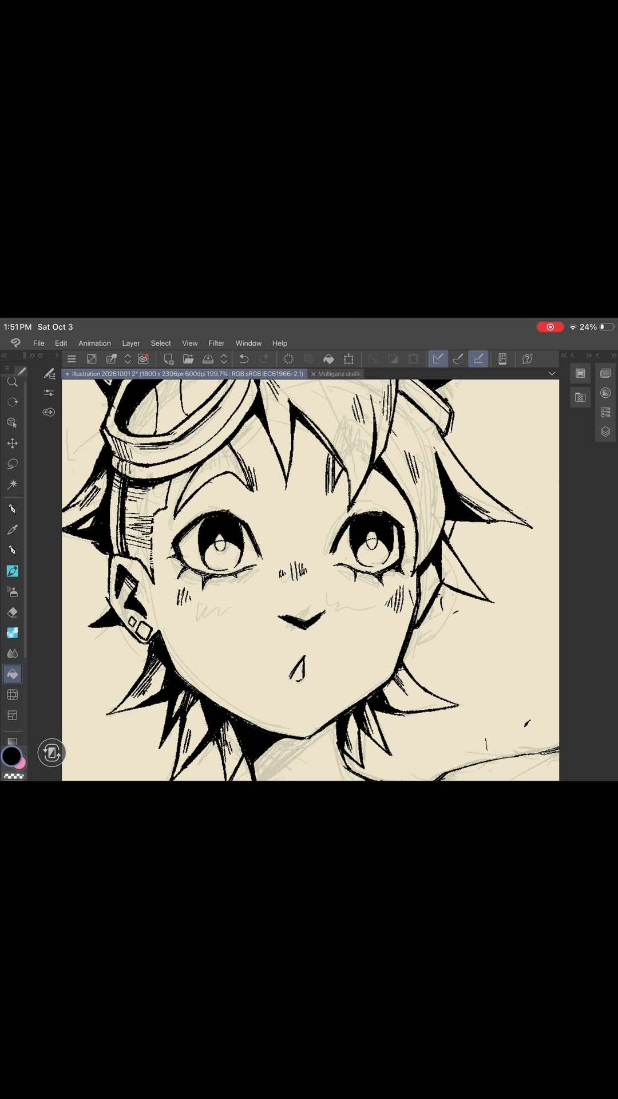
Task: Open the Clip Studio logo app menu
Action: (x=15, y=343)
